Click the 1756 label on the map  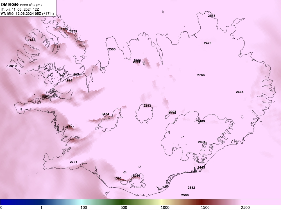64,29
